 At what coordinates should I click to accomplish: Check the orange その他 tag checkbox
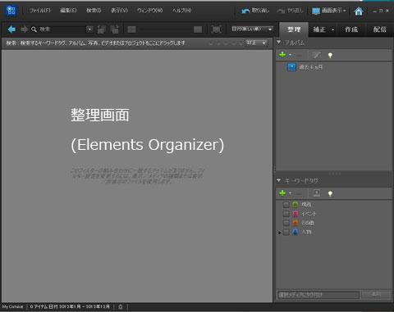(286, 223)
